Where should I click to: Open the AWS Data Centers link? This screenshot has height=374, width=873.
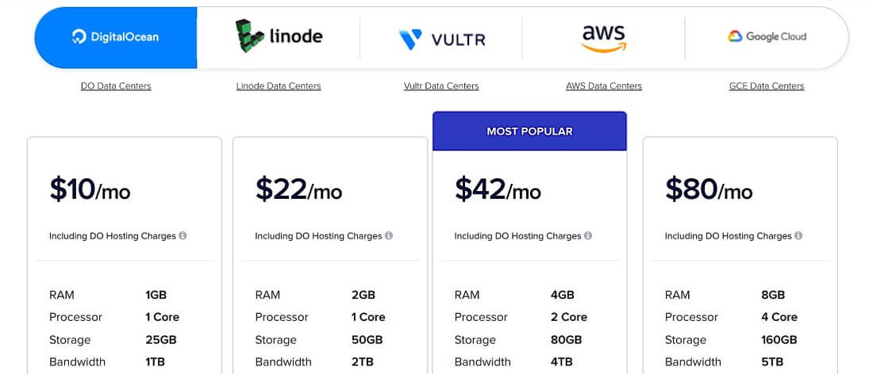(x=604, y=86)
